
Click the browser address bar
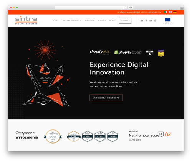pyautogui.click(x=91, y=8)
